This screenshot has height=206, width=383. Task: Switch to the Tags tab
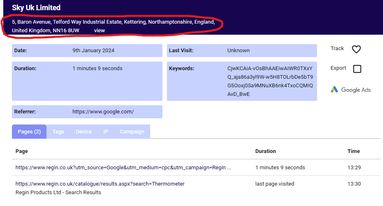[58, 131]
